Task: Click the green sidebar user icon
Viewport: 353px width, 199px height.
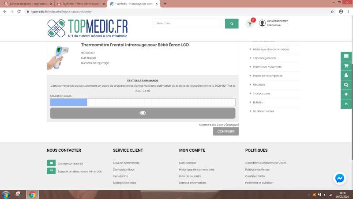Action: coord(346,75)
